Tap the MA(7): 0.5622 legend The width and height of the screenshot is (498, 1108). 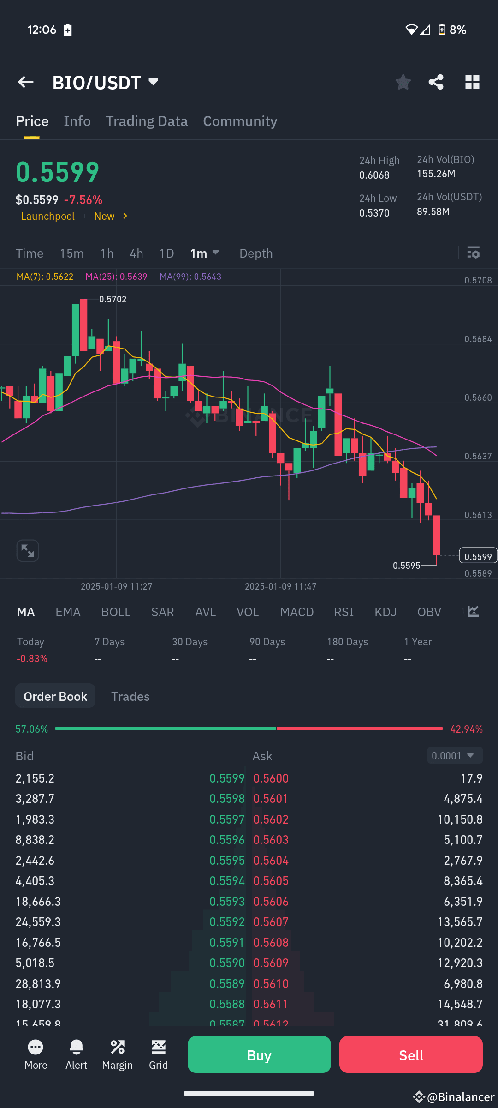pos(45,277)
